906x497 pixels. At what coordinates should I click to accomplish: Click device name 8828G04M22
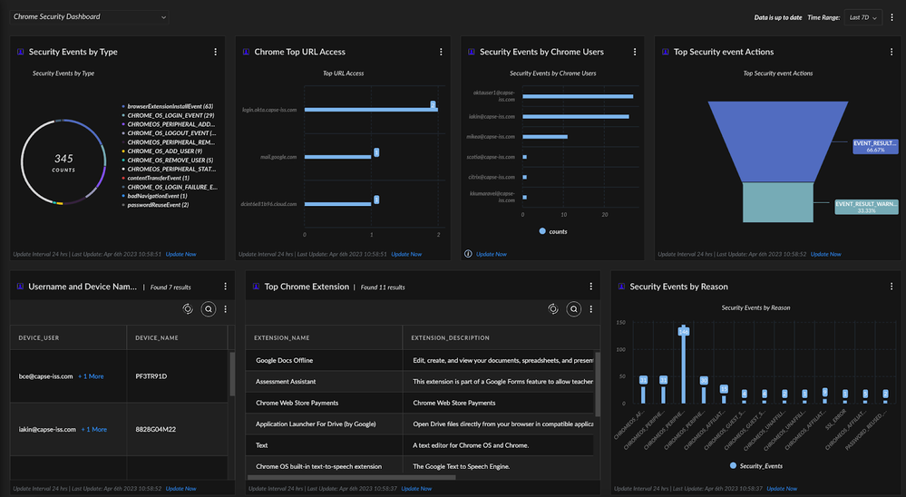(155, 429)
